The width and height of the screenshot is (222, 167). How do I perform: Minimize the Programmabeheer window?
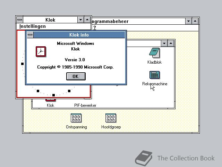click(189, 21)
